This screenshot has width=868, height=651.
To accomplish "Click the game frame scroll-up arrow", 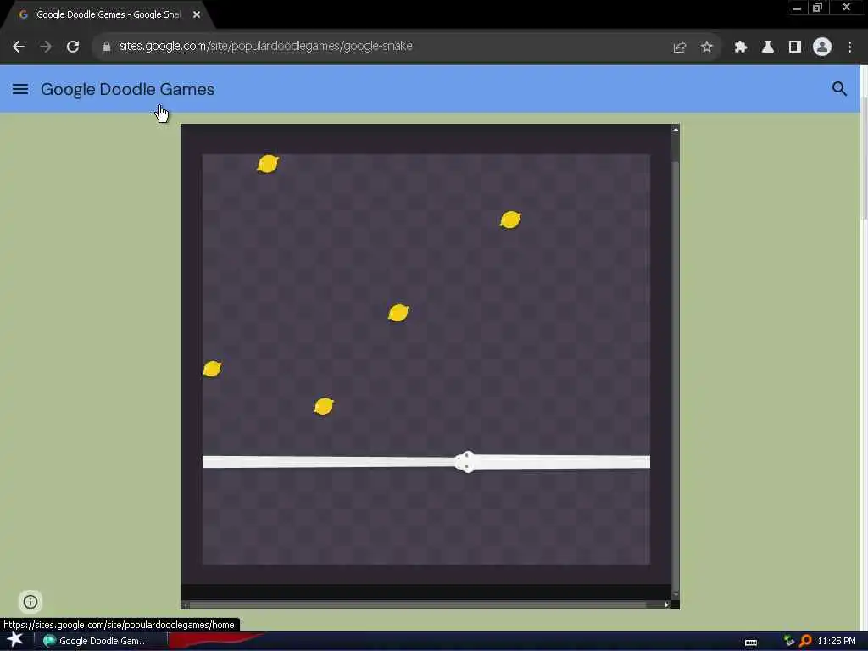I will point(676,129).
